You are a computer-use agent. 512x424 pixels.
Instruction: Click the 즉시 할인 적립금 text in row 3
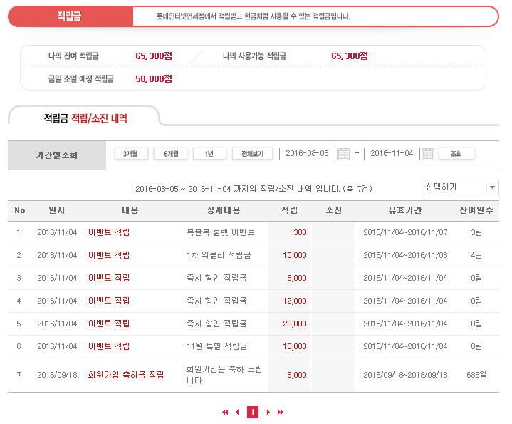coord(216,278)
